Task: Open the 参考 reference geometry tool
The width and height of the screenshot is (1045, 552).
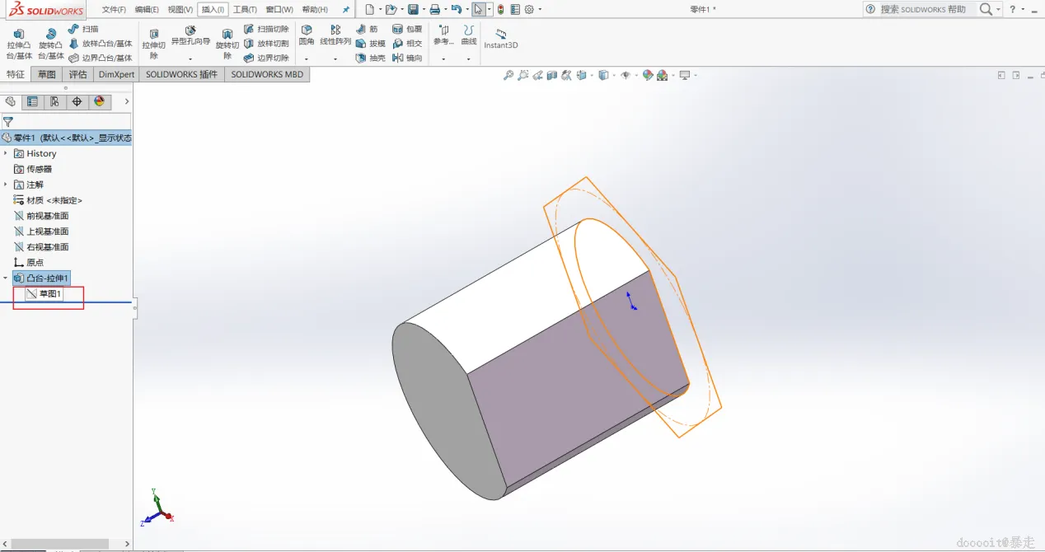Action: tap(444, 35)
